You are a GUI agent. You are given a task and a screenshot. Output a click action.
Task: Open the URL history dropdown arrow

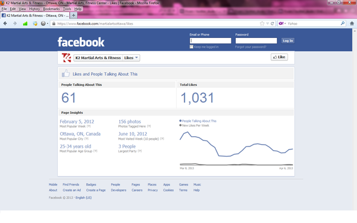click(268, 24)
